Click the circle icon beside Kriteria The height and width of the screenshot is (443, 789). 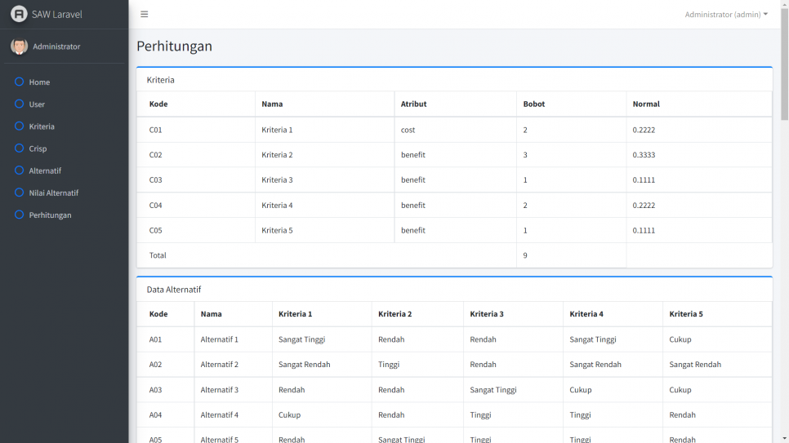[19, 126]
